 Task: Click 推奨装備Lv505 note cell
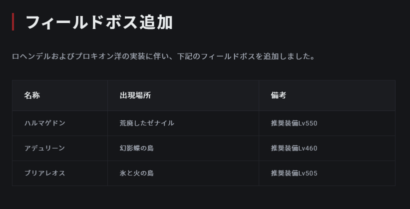327,173
